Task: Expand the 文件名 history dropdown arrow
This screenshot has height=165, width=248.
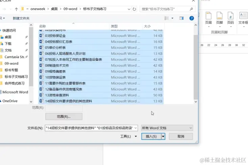Action: tap(136, 128)
